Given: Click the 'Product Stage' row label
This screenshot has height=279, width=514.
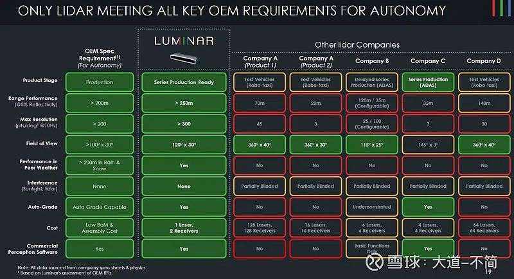Looking at the screenshot, I should (x=40, y=80).
